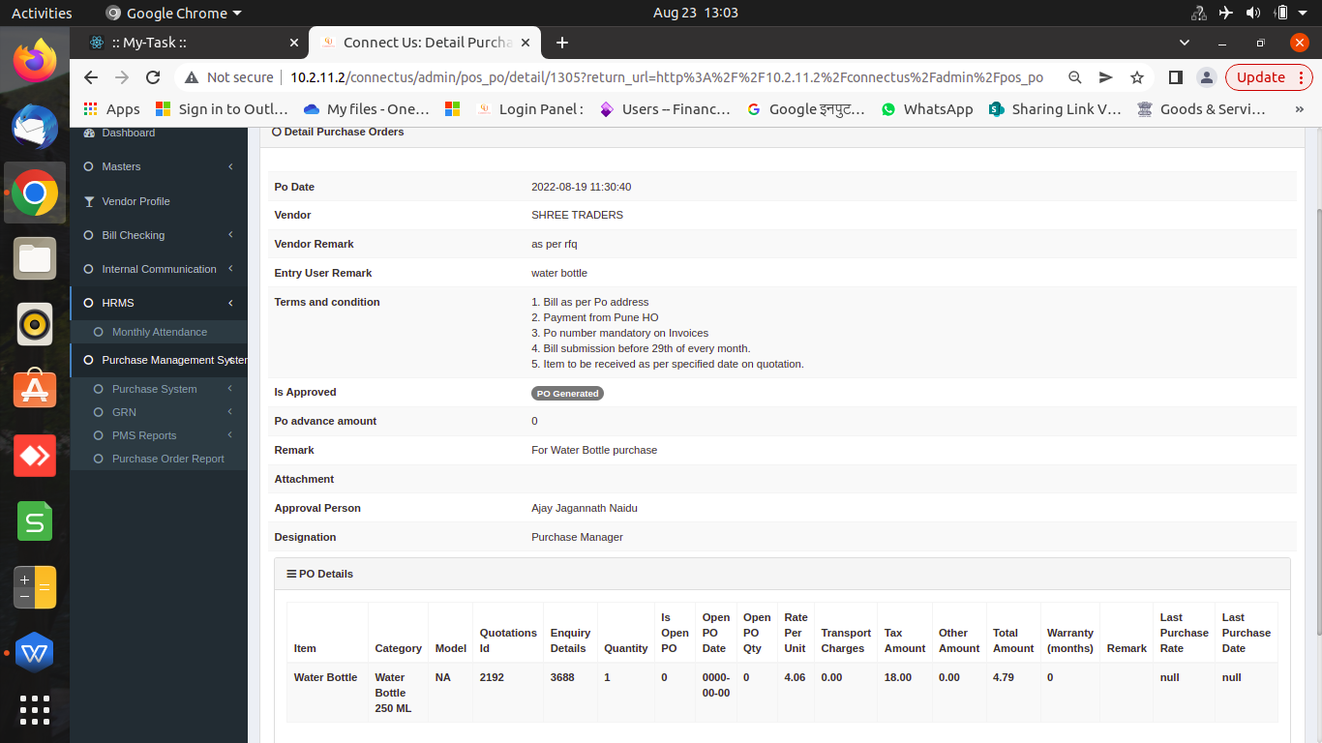Image resolution: width=1322 pixels, height=743 pixels.
Task: Click PO Details panel header
Action: (x=782, y=574)
